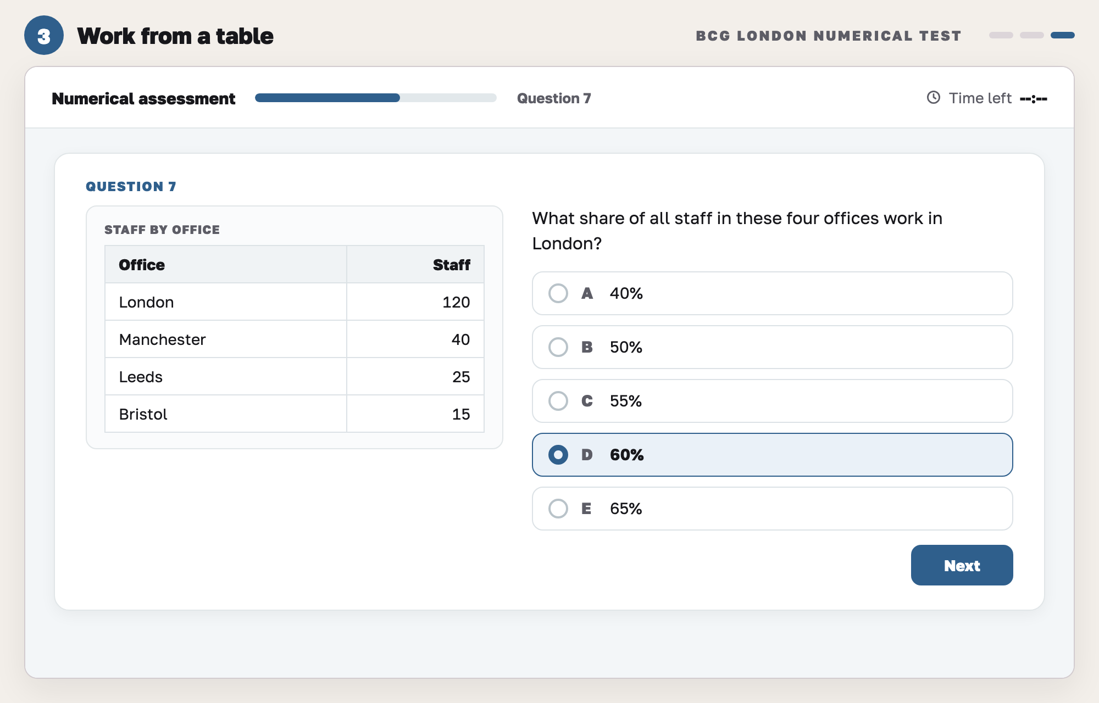Viewport: 1099px width, 703px height.
Task: Pick option E 65%
Action: 772,509
